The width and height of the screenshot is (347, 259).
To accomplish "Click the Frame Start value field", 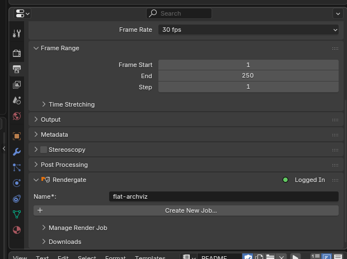I will tap(248, 65).
